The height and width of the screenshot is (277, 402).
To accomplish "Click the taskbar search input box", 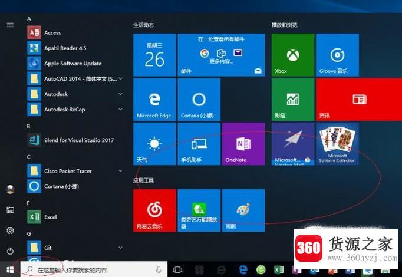I will (94, 269).
